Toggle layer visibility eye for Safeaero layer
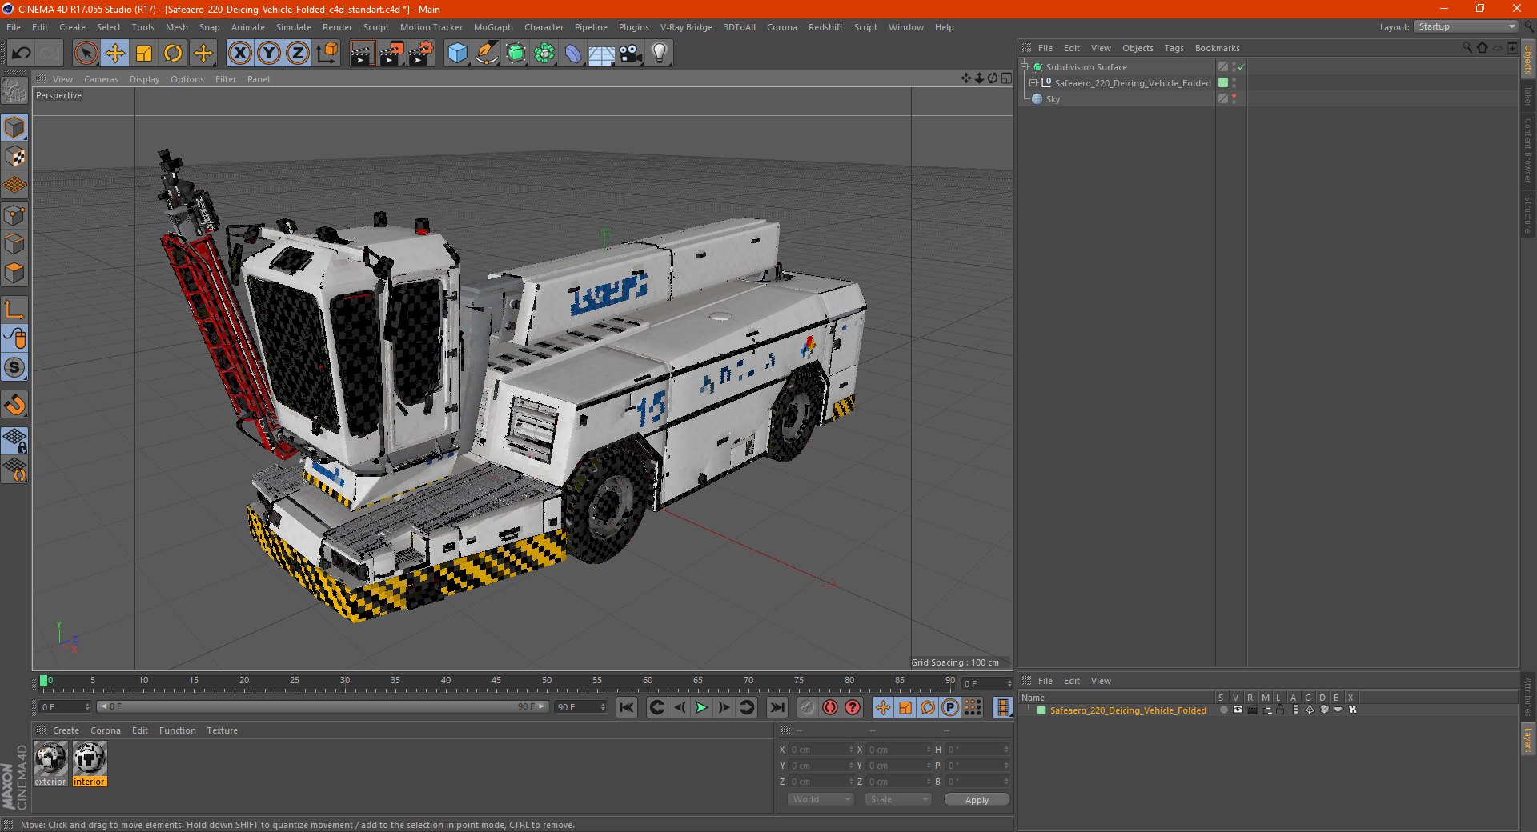 coord(1238,710)
